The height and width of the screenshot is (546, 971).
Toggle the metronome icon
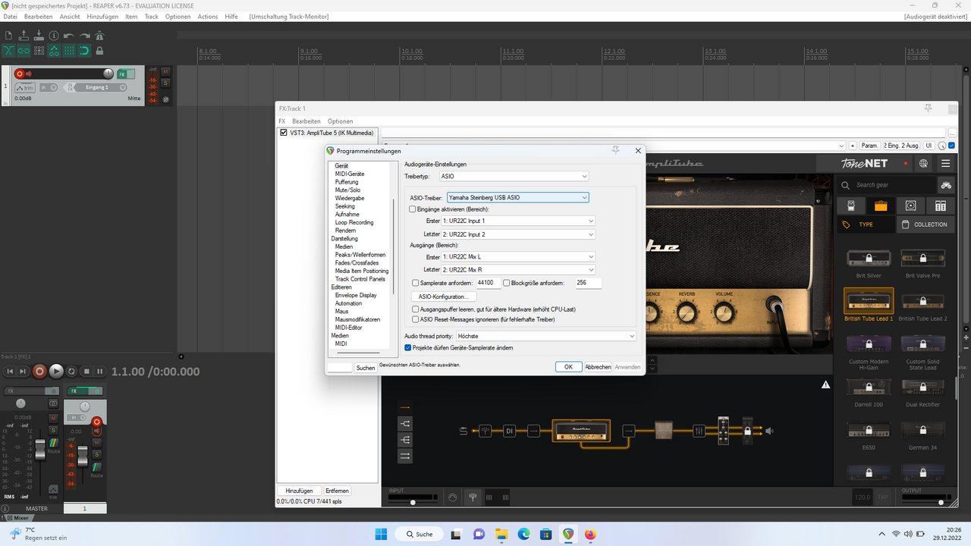point(99,35)
